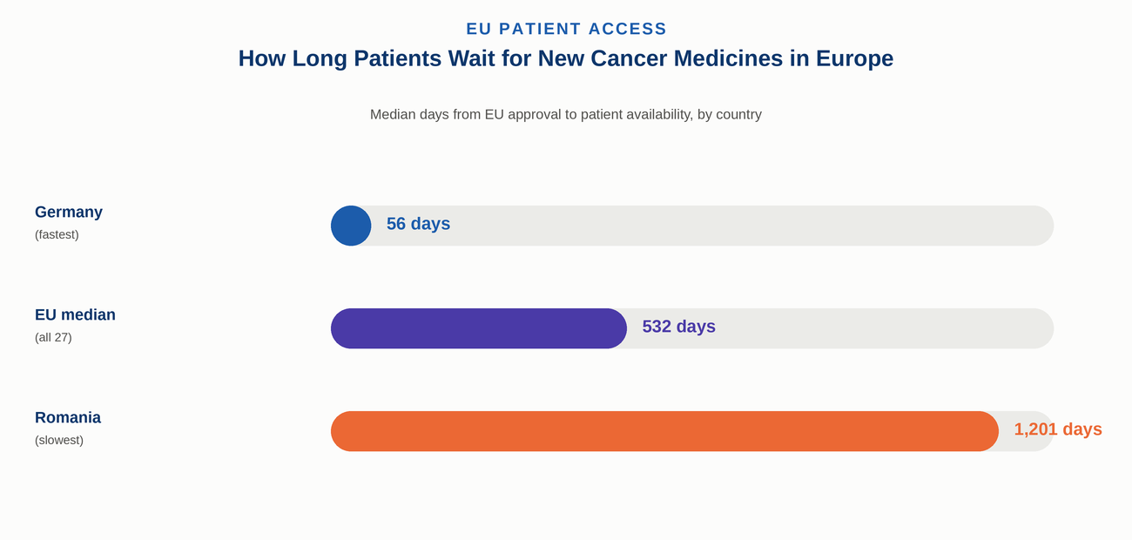
Task: Select the 1,201 days value label
Action: 1058,429
